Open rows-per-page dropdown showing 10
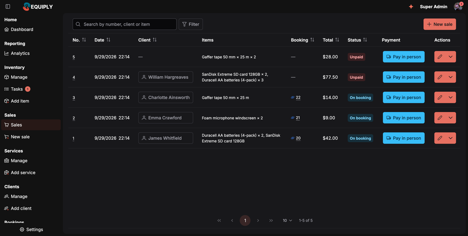The image size is (468, 236). 287,221
